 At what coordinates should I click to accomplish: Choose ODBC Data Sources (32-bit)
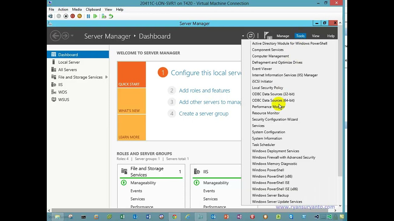click(x=273, y=94)
